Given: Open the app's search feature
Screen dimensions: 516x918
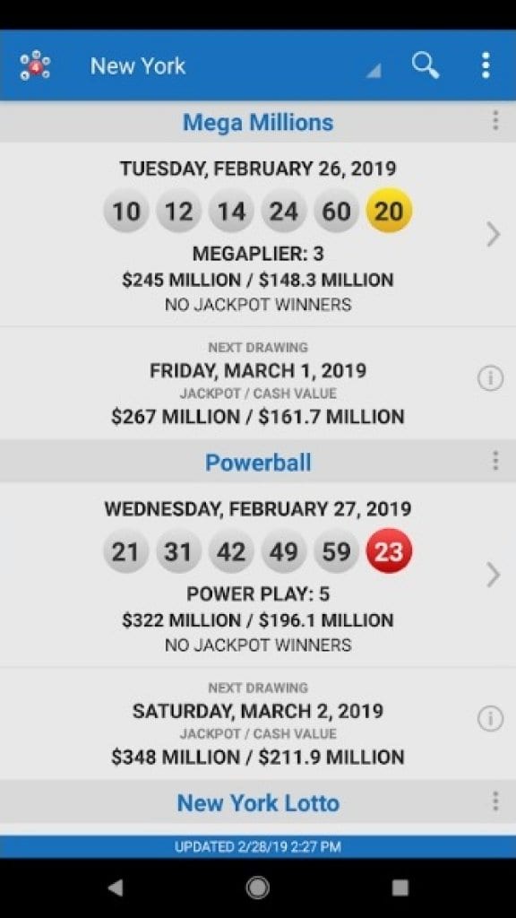Looking at the screenshot, I should pyautogui.click(x=425, y=65).
